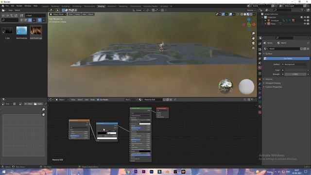311x175 pixels.
Task: Go to parent directory icon in file browser
Action: click(12, 16)
